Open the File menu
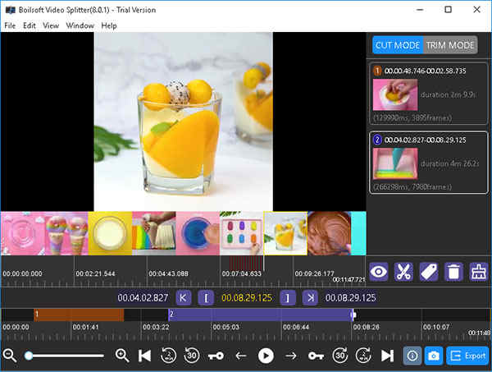 [x=10, y=25]
